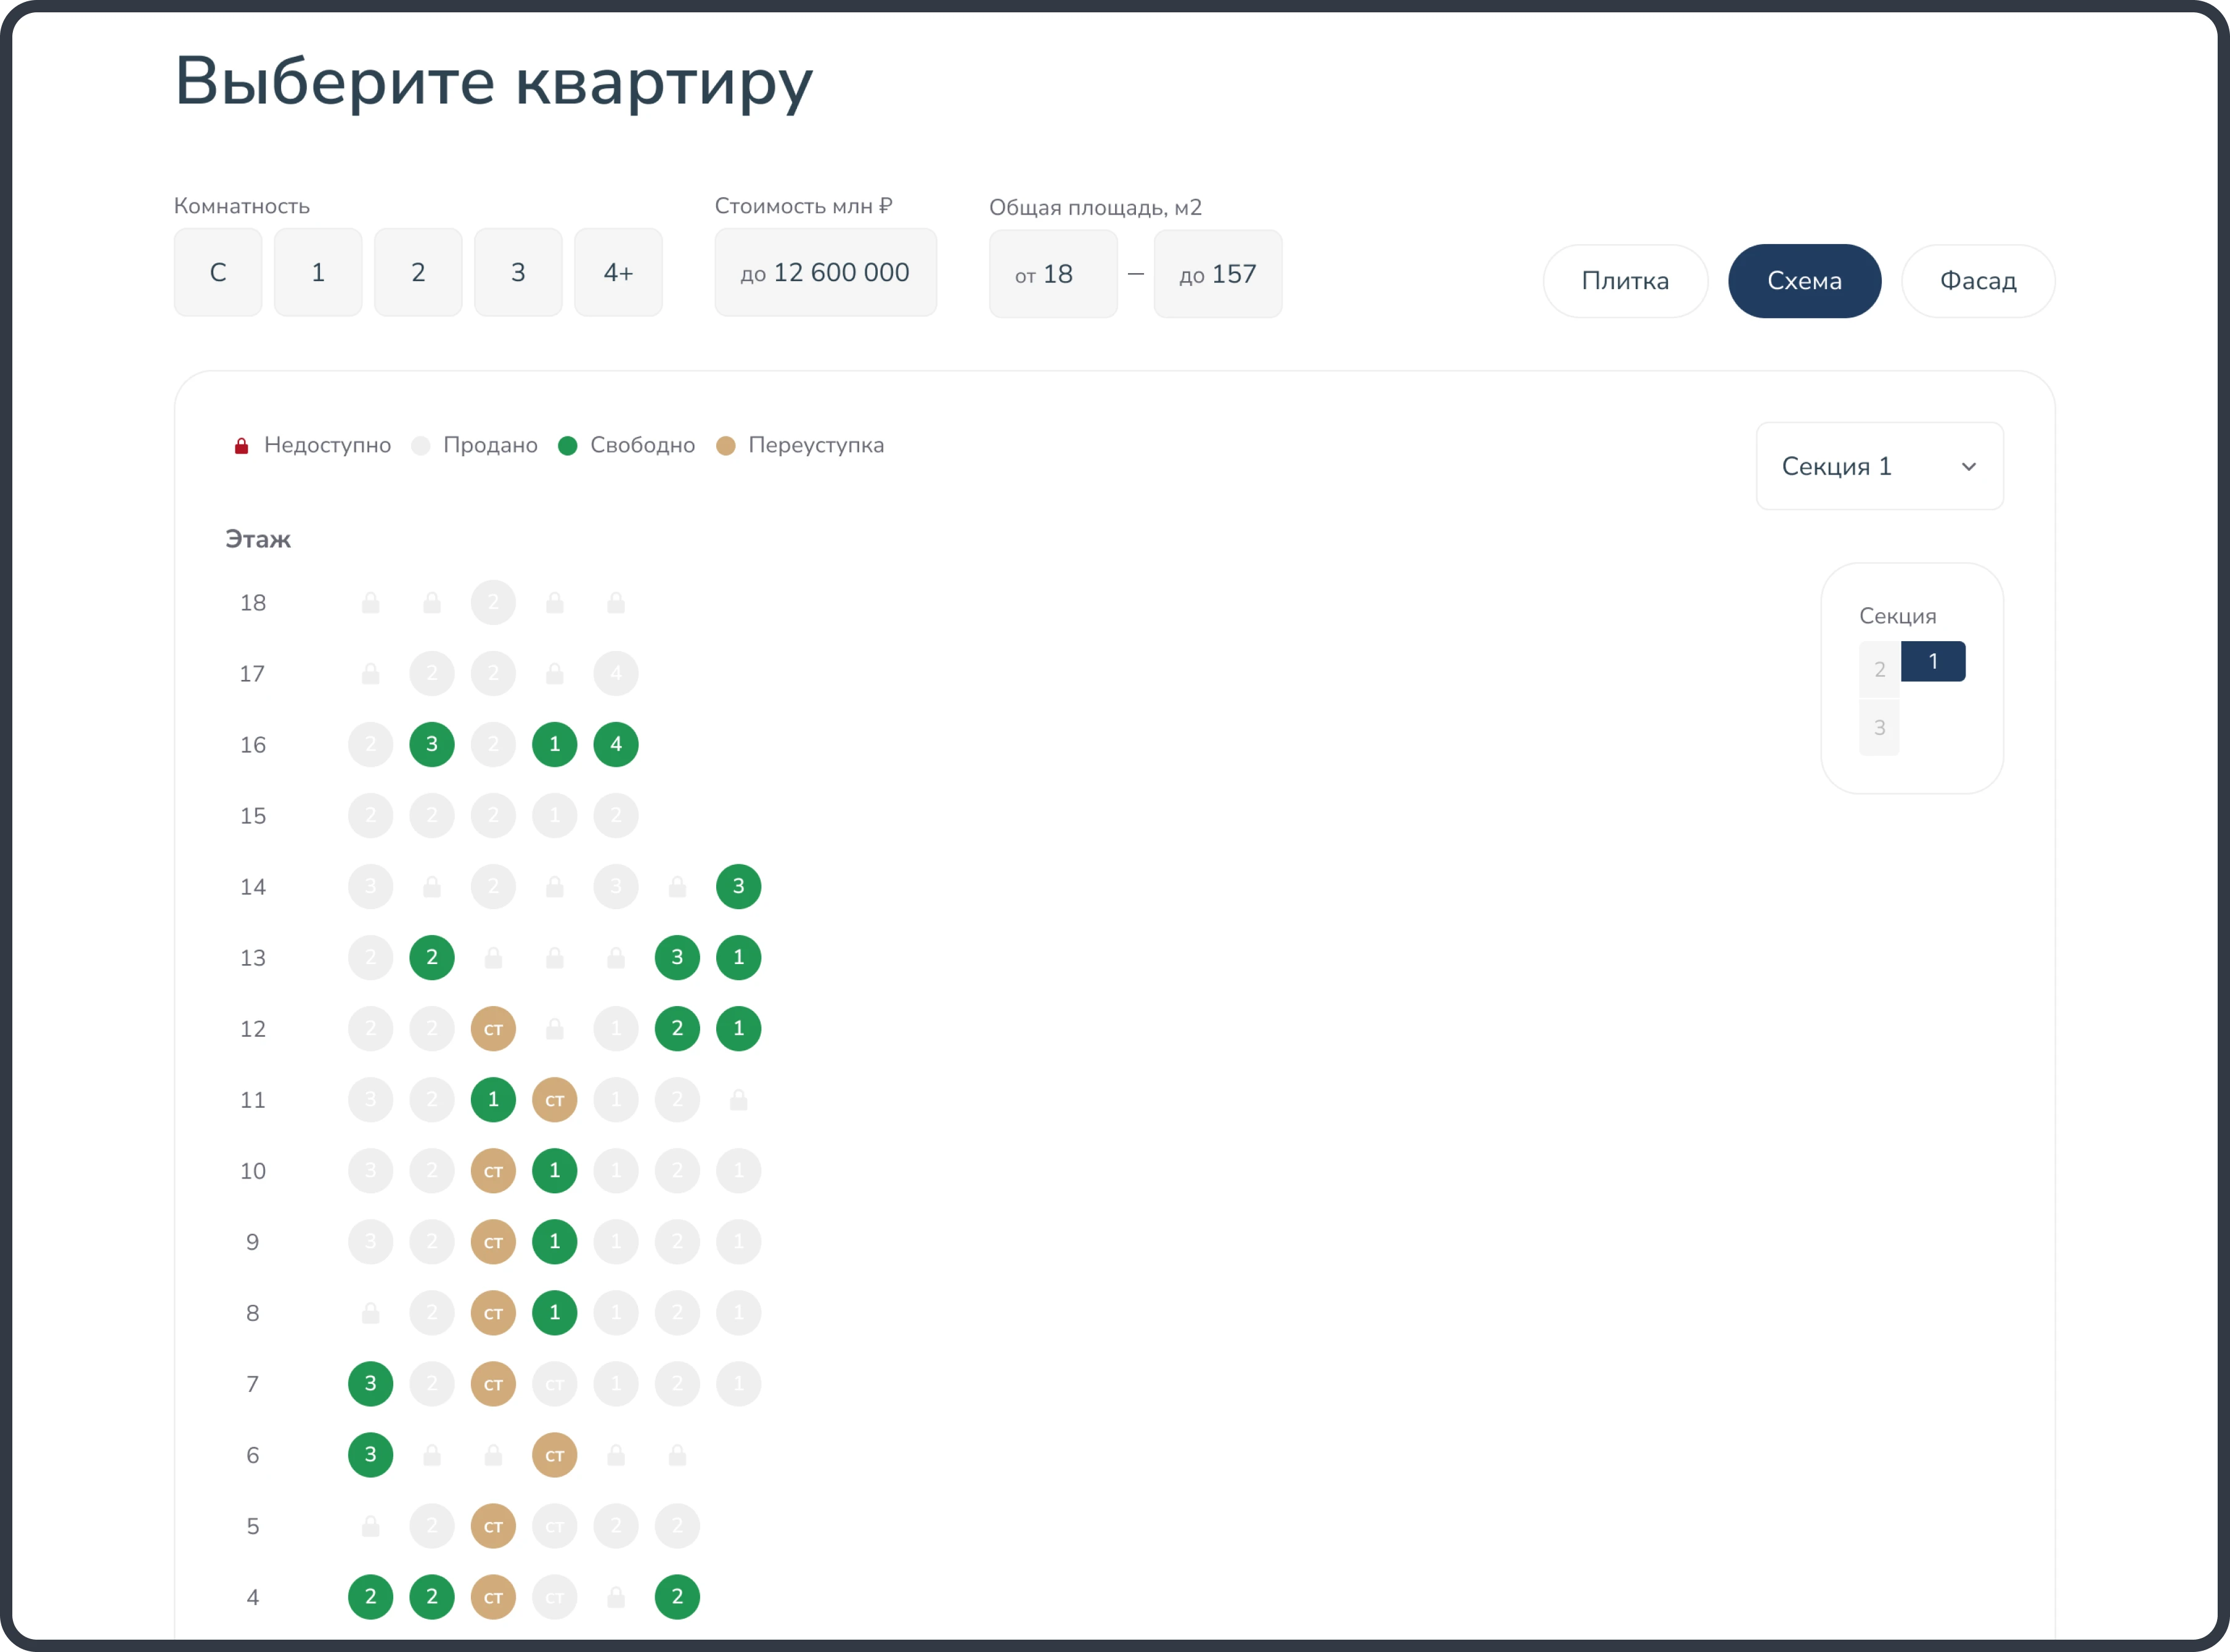Select the free 3-room apartment on floor 16
2230x1652 pixels.
click(432, 744)
